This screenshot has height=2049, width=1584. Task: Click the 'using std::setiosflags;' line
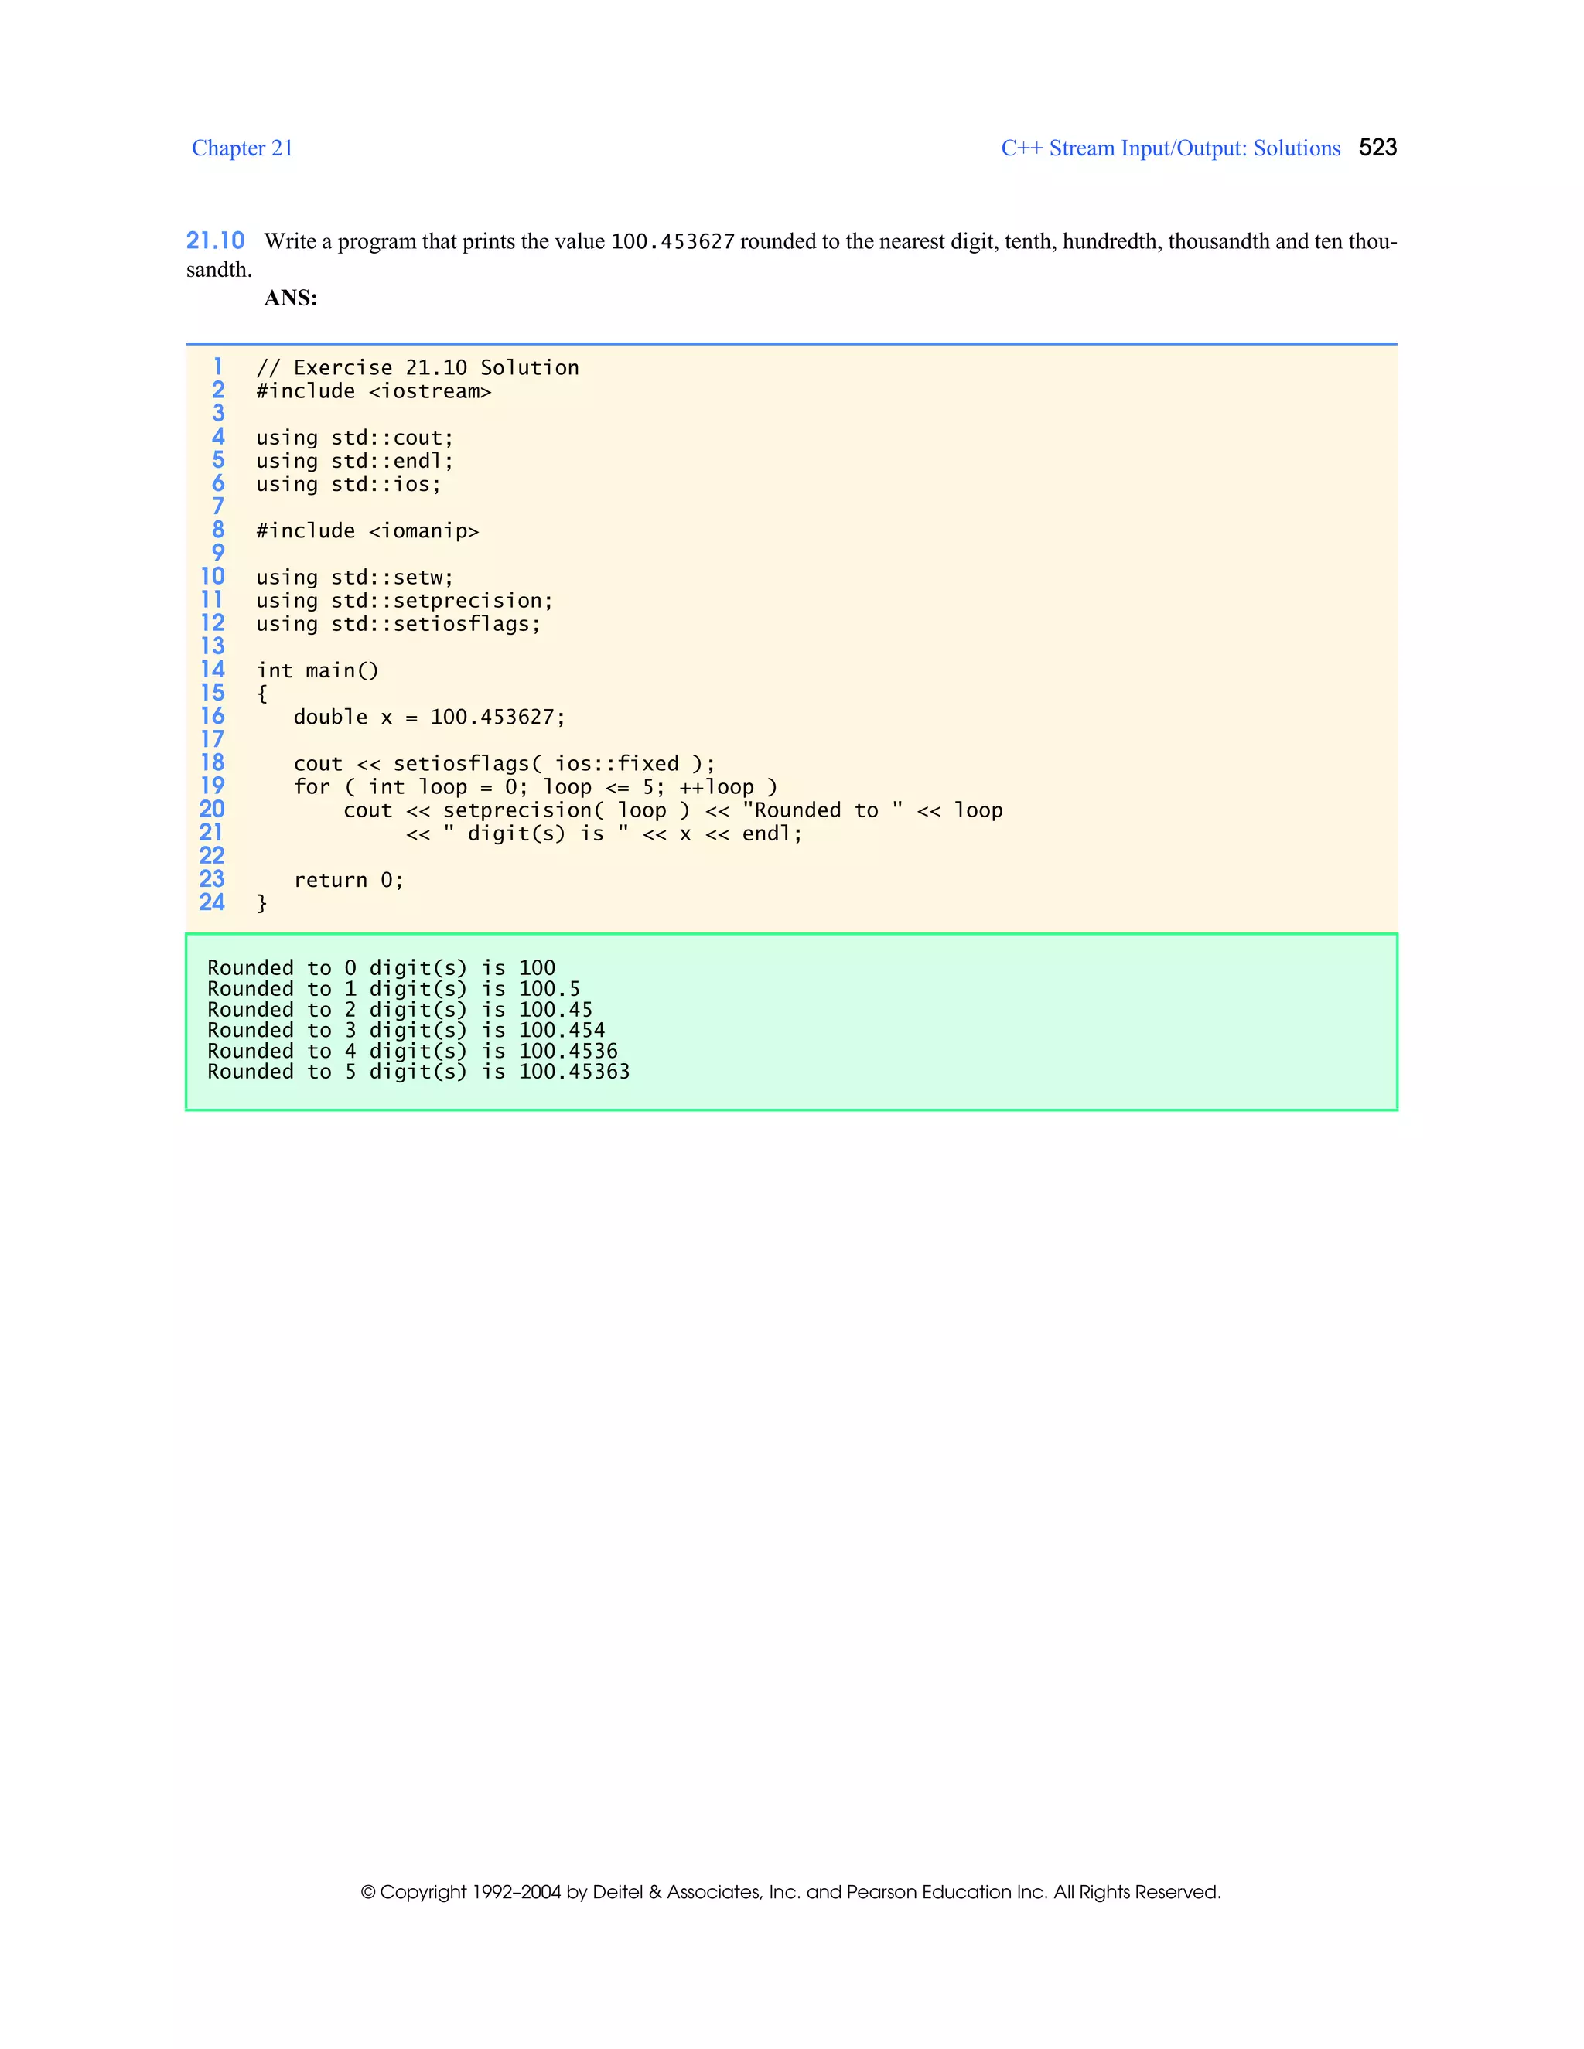coord(399,624)
